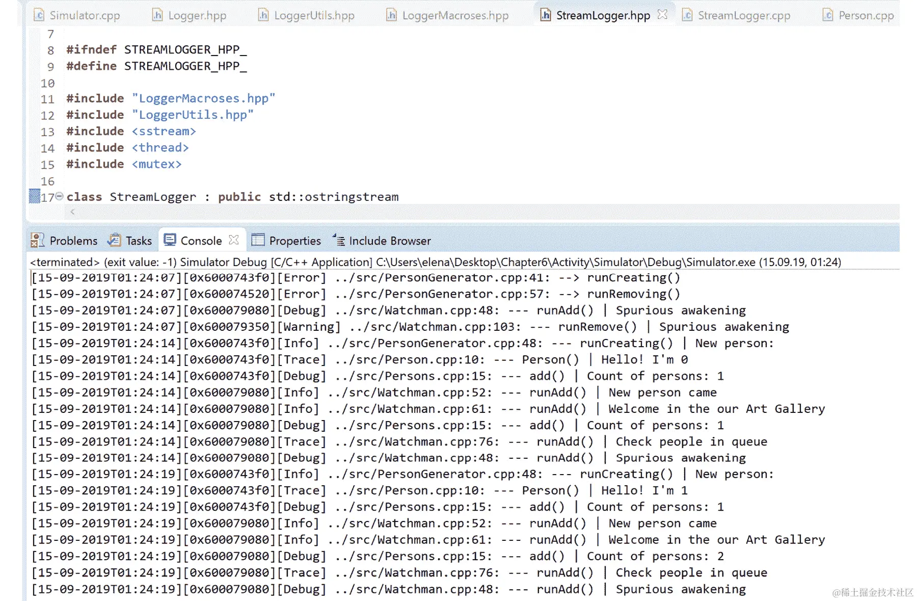The height and width of the screenshot is (601, 917).
Task: Click the #define STREAMLOGGER_HPP_ line
Action: click(x=156, y=66)
